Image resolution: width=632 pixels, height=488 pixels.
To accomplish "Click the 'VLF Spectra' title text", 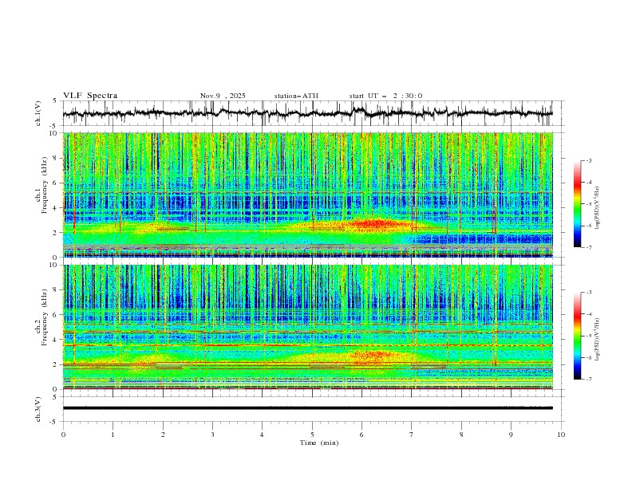I will (90, 96).
